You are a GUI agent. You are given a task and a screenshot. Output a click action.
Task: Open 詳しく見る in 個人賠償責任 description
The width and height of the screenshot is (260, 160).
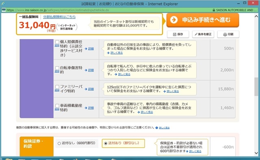pyautogui.click(x=117, y=53)
